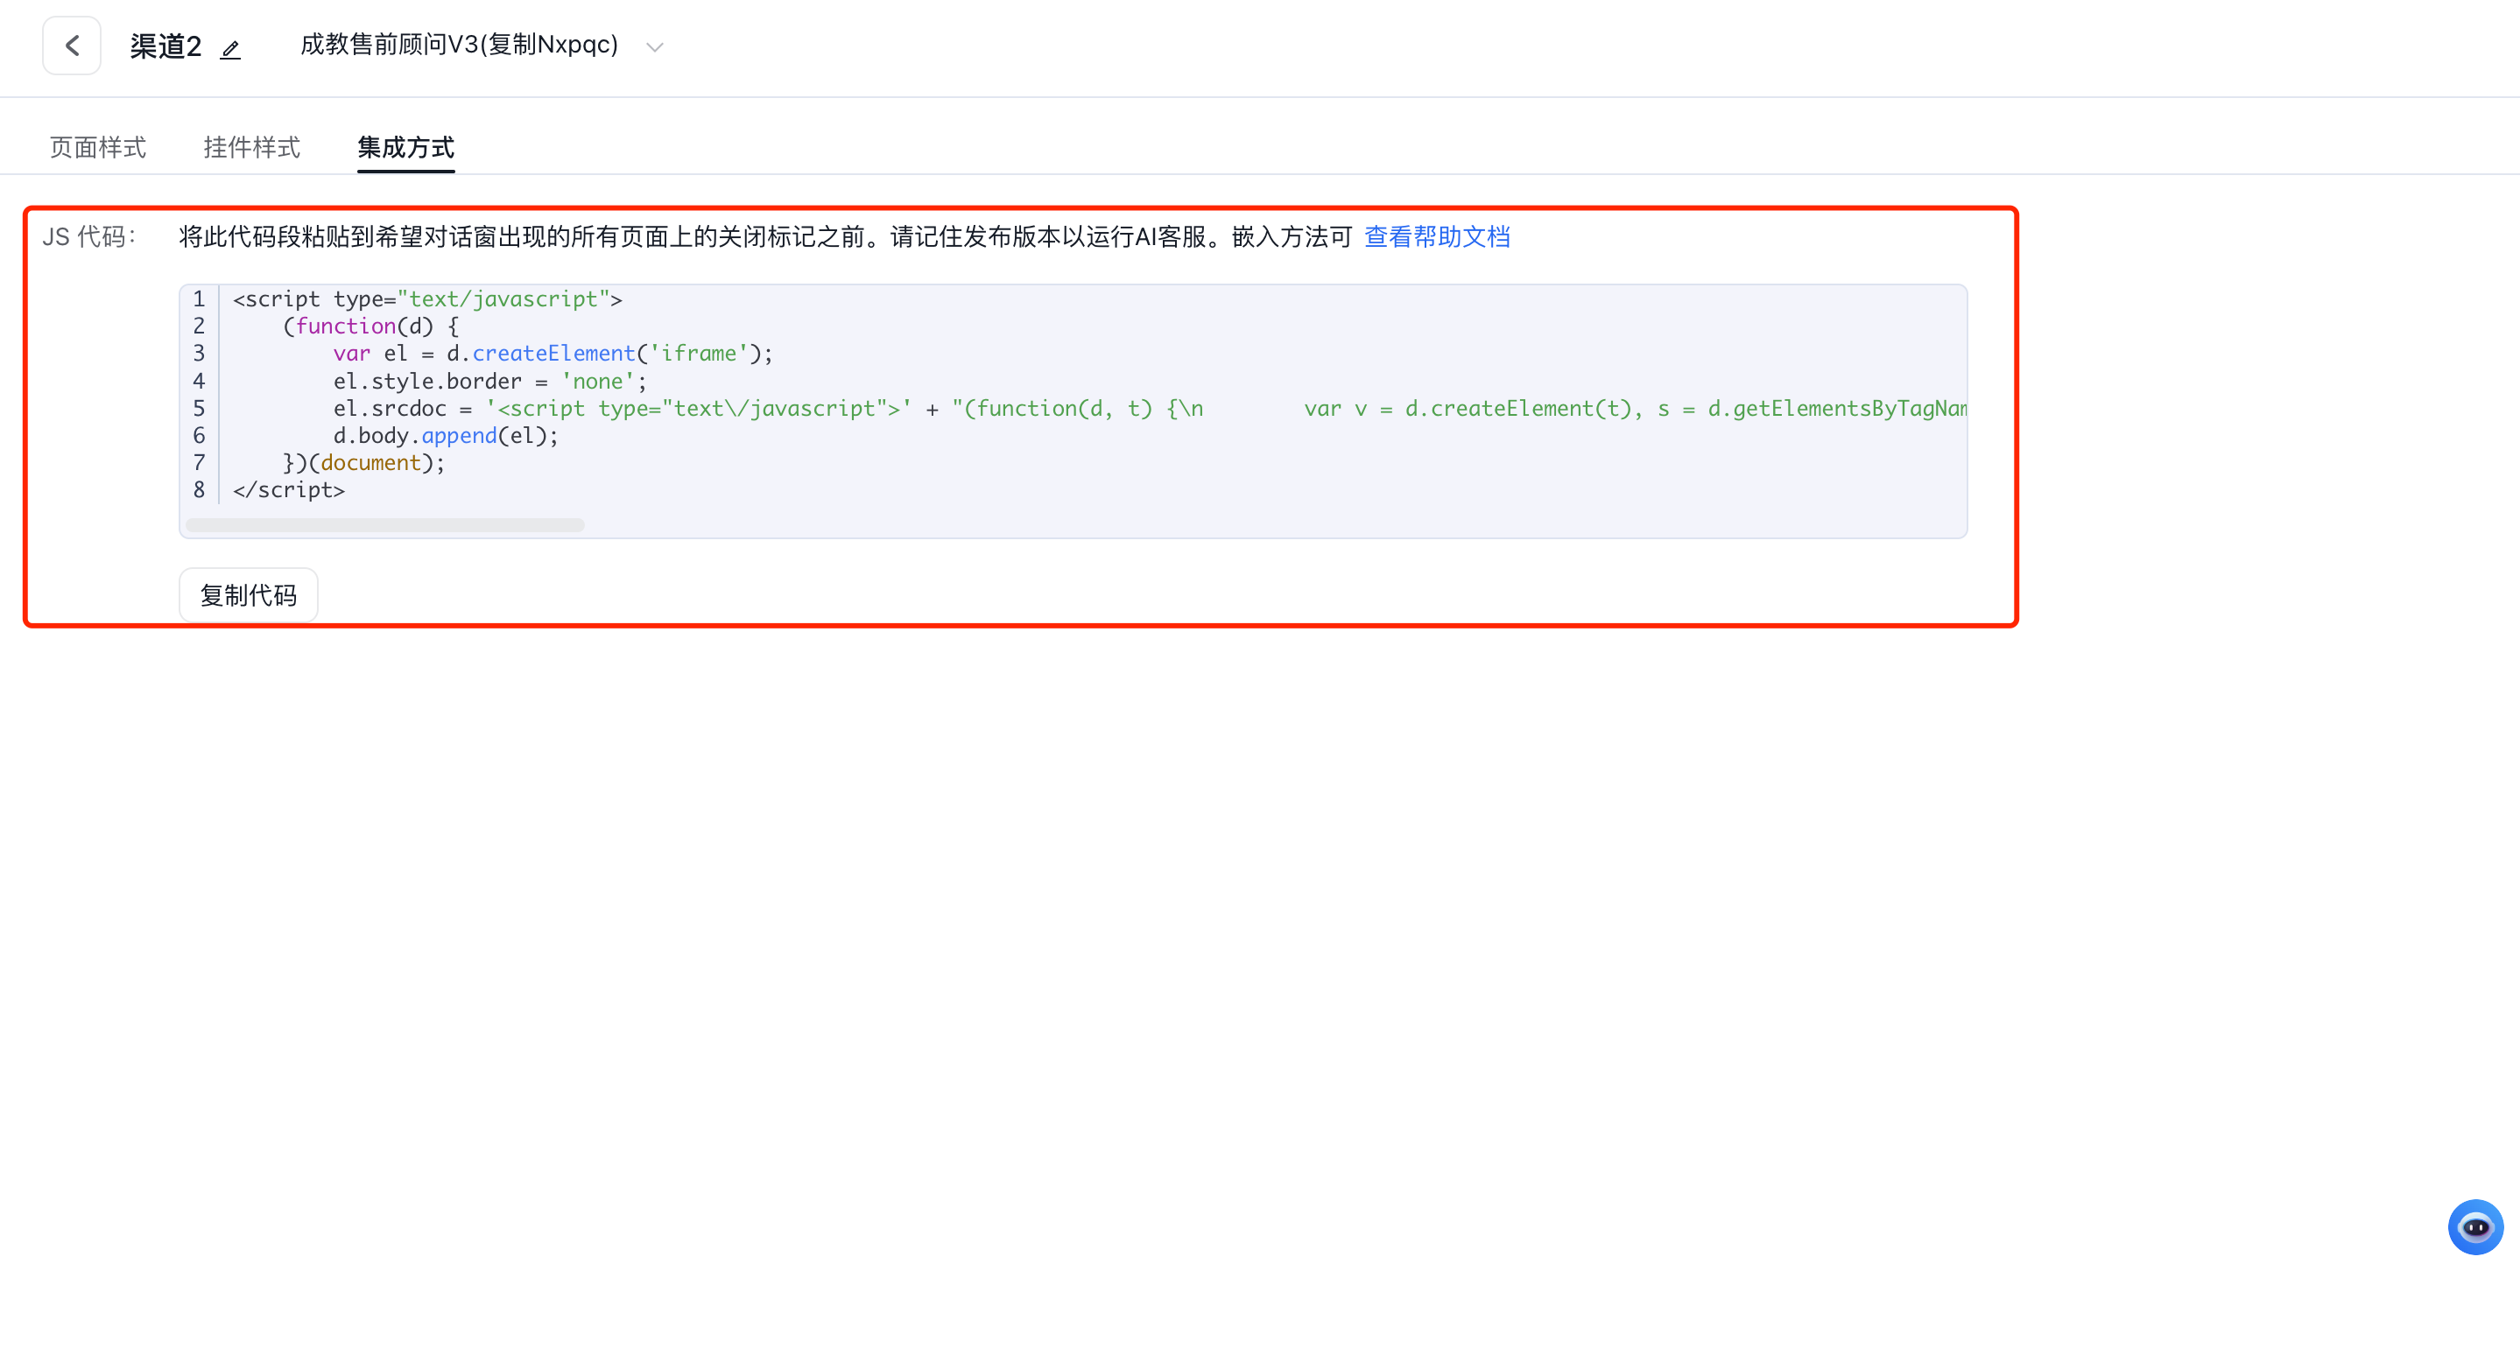The width and height of the screenshot is (2520, 1355).
Task: Click the code box horizontal scrollbar
Action: pos(384,525)
